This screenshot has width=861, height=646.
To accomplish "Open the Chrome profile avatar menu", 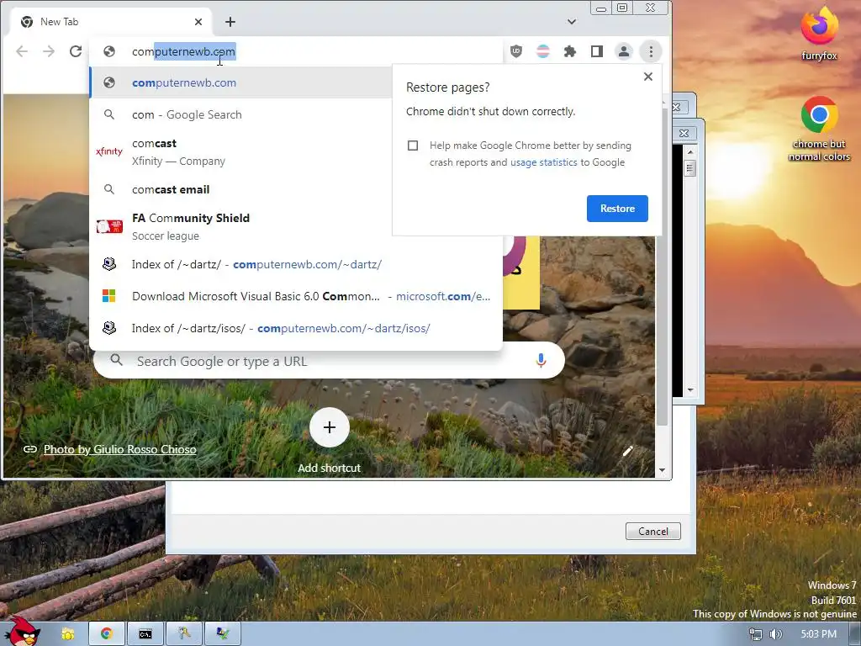I will click(624, 51).
